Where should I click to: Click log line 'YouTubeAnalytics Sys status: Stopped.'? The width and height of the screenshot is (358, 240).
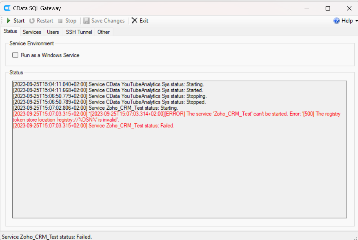click(x=110, y=102)
